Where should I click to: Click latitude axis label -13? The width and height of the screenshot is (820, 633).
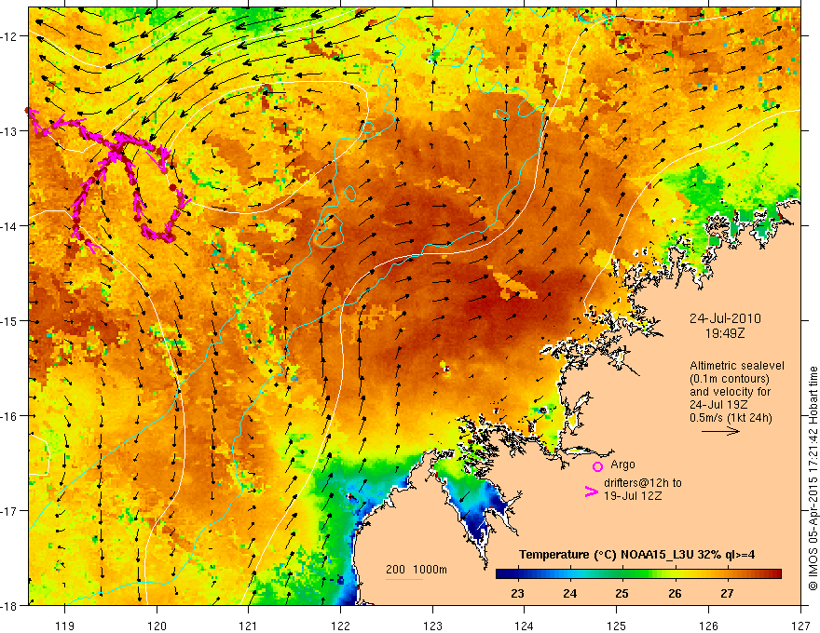(x=11, y=131)
